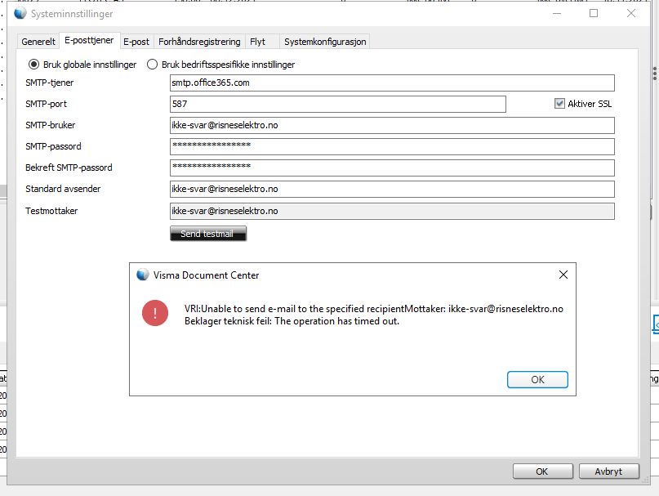Click the Standard avsender label
Image resolution: width=659 pixels, height=496 pixels.
click(63, 189)
